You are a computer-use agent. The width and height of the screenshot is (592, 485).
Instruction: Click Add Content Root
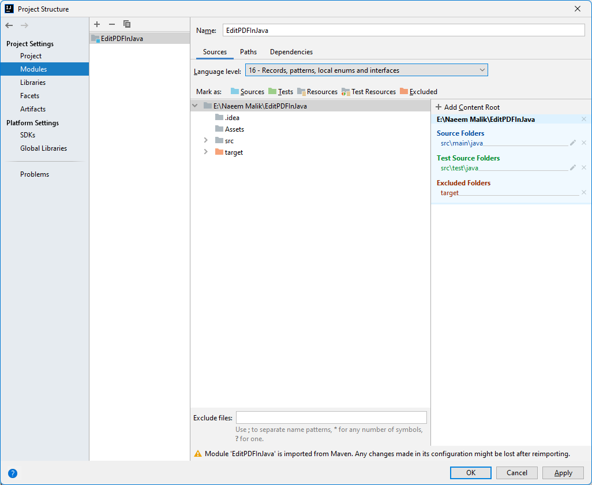(467, 107)
